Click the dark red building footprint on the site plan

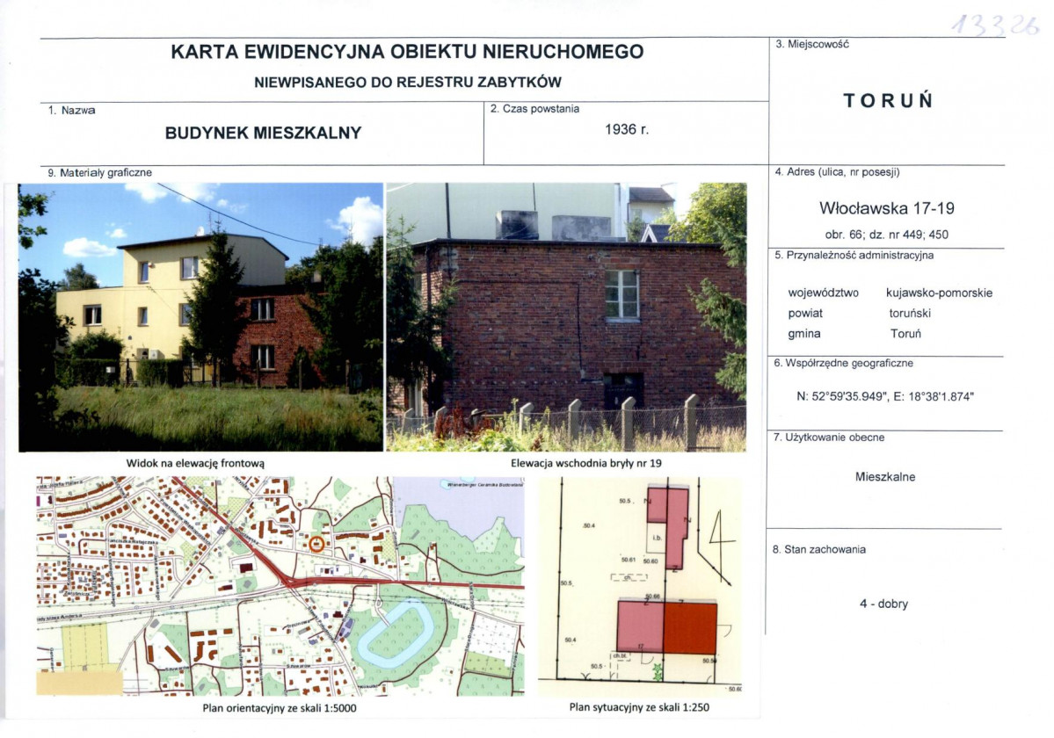tap(691, 626)
